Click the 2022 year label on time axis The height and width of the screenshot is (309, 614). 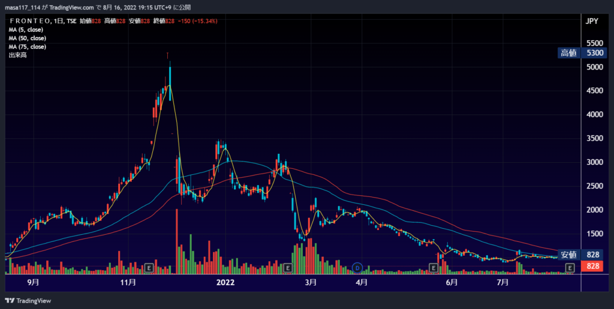click(x=225, y=283)
